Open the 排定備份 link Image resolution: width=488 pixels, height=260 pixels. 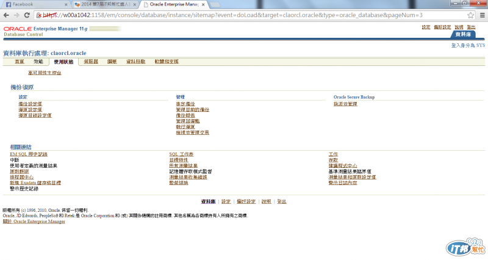[x=185, y=104]
